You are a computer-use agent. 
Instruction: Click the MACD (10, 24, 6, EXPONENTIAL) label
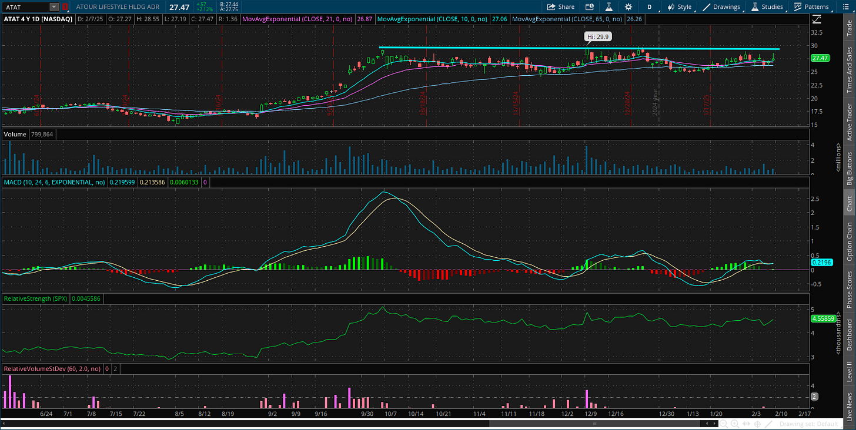click(54, 182)
